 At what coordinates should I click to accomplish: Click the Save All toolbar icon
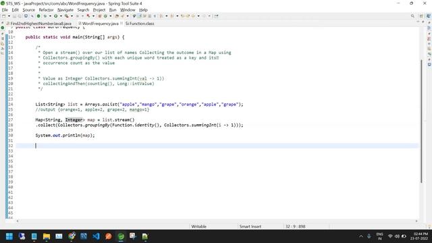point(20,16)
